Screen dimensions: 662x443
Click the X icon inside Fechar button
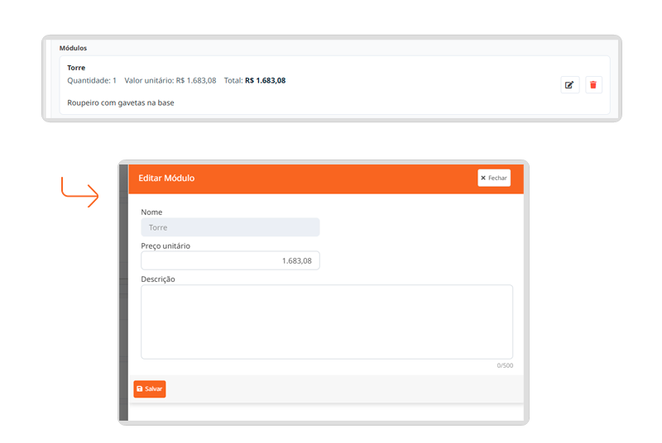483,178
